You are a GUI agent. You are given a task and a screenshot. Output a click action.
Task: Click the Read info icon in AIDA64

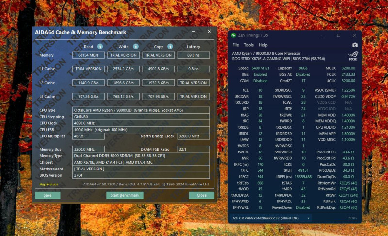pos(100,46)
